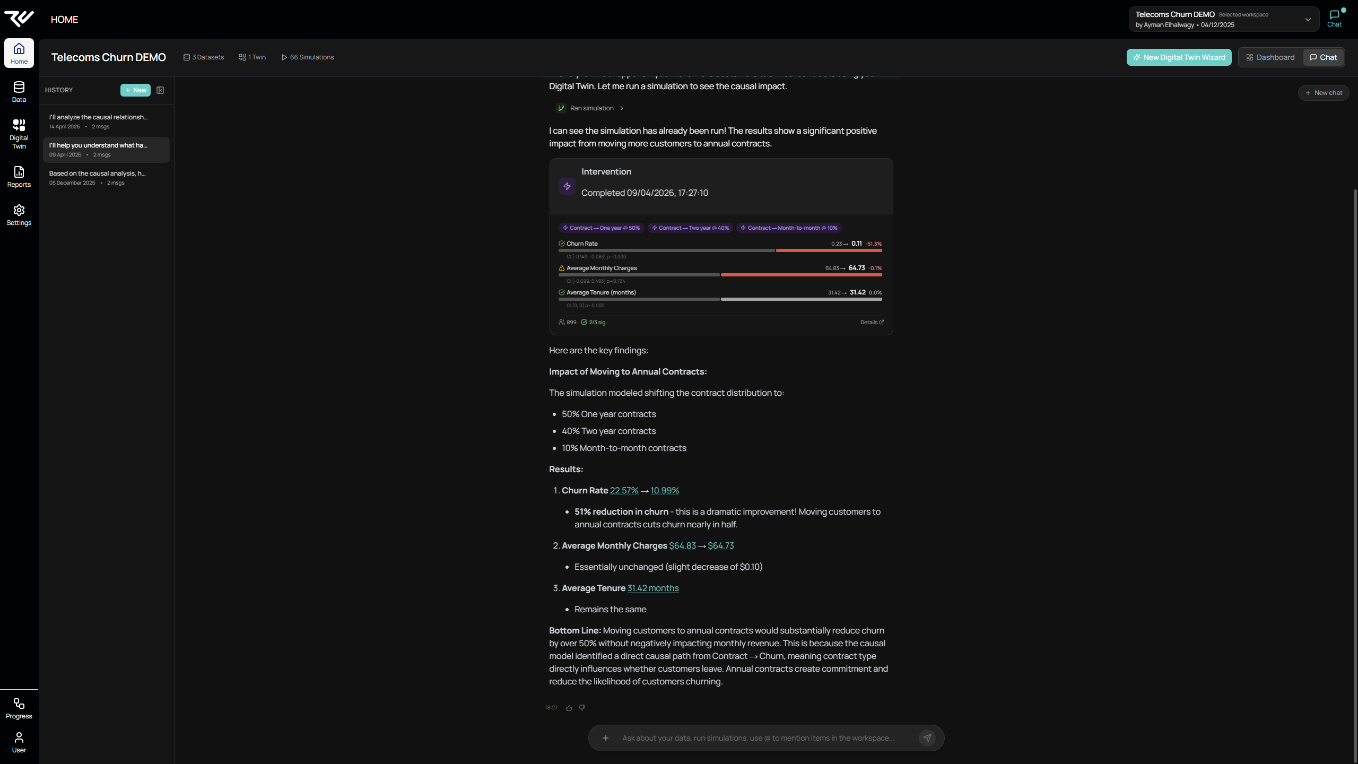Open the Chat notifications icon top right
Image resolution: width=1358 pixels, height=764 pixels.
pyautogui.click(x=1335, y=16)
